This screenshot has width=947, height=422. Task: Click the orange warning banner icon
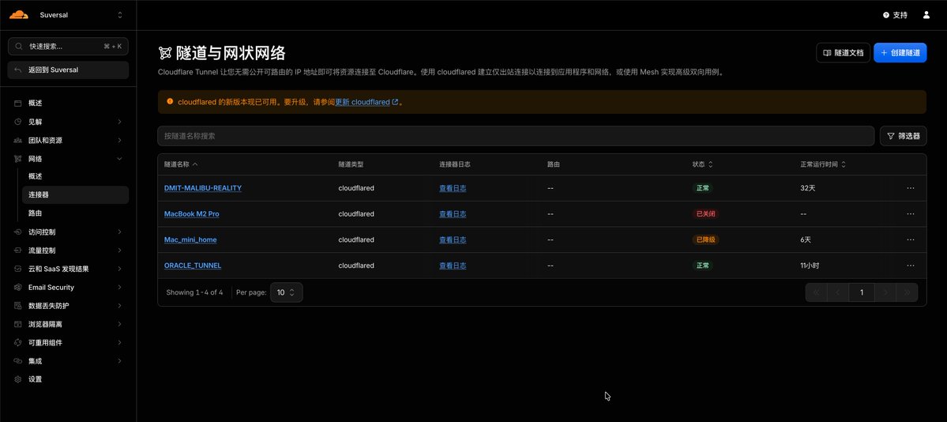coord(170,102)
